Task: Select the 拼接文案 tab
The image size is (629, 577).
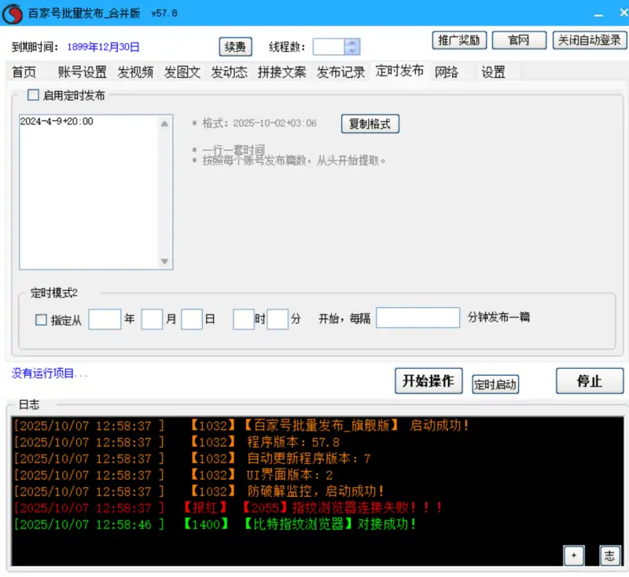Action: tap(281, 72)
